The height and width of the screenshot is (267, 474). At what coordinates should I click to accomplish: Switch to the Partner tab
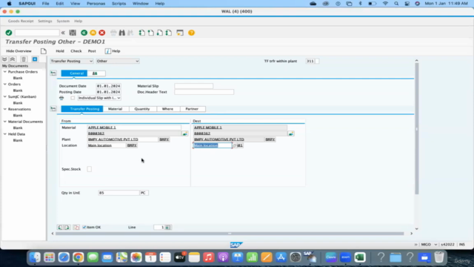coord(192,109)
